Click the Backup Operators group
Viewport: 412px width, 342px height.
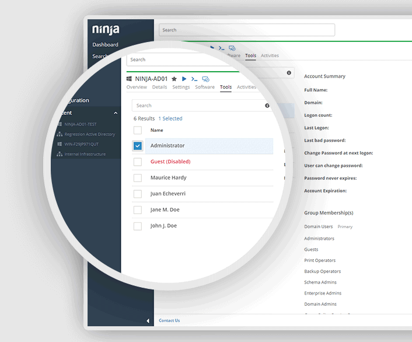(322, 271)
